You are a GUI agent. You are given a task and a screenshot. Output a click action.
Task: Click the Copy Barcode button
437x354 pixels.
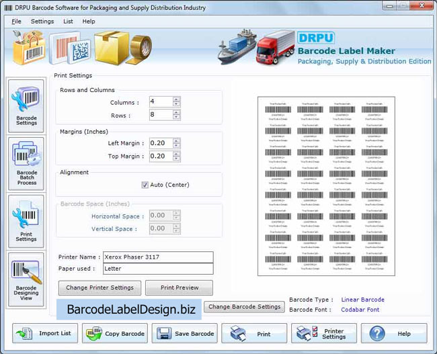click(114, 333)
